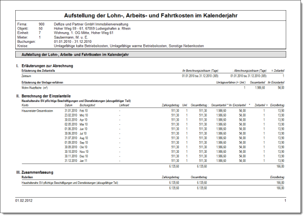Click date '02.05.2010' in Mai 10 row
Screen dimensions: 305x217
tap(71, 124)
